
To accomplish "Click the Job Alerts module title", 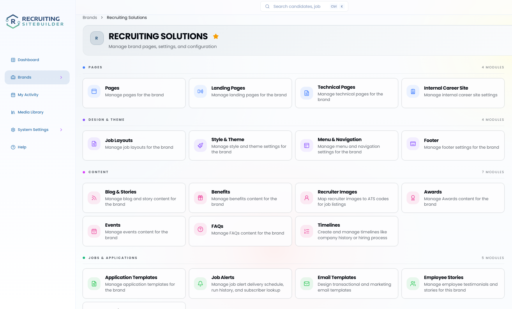I will click(x=223, y=277).
